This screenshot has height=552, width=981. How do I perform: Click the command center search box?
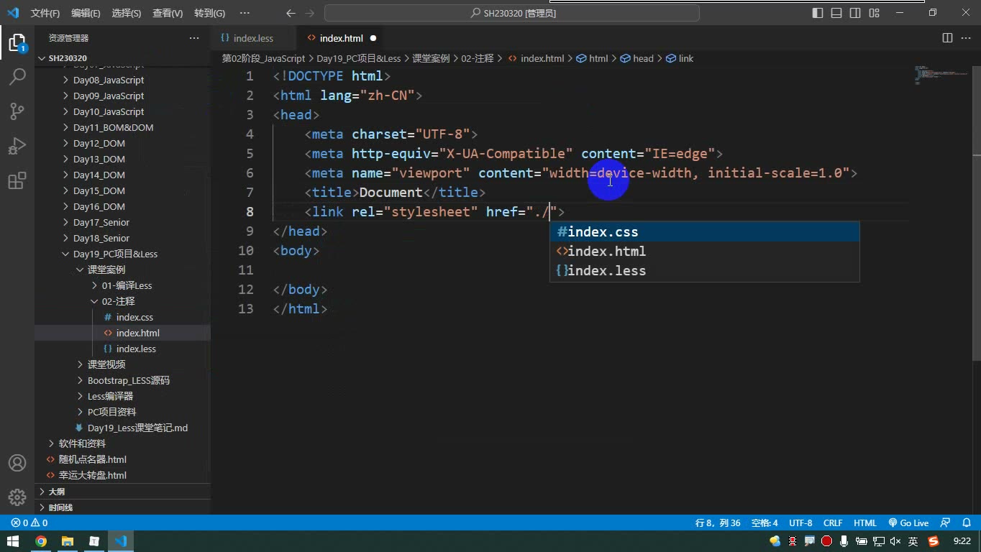pos(512,13)
